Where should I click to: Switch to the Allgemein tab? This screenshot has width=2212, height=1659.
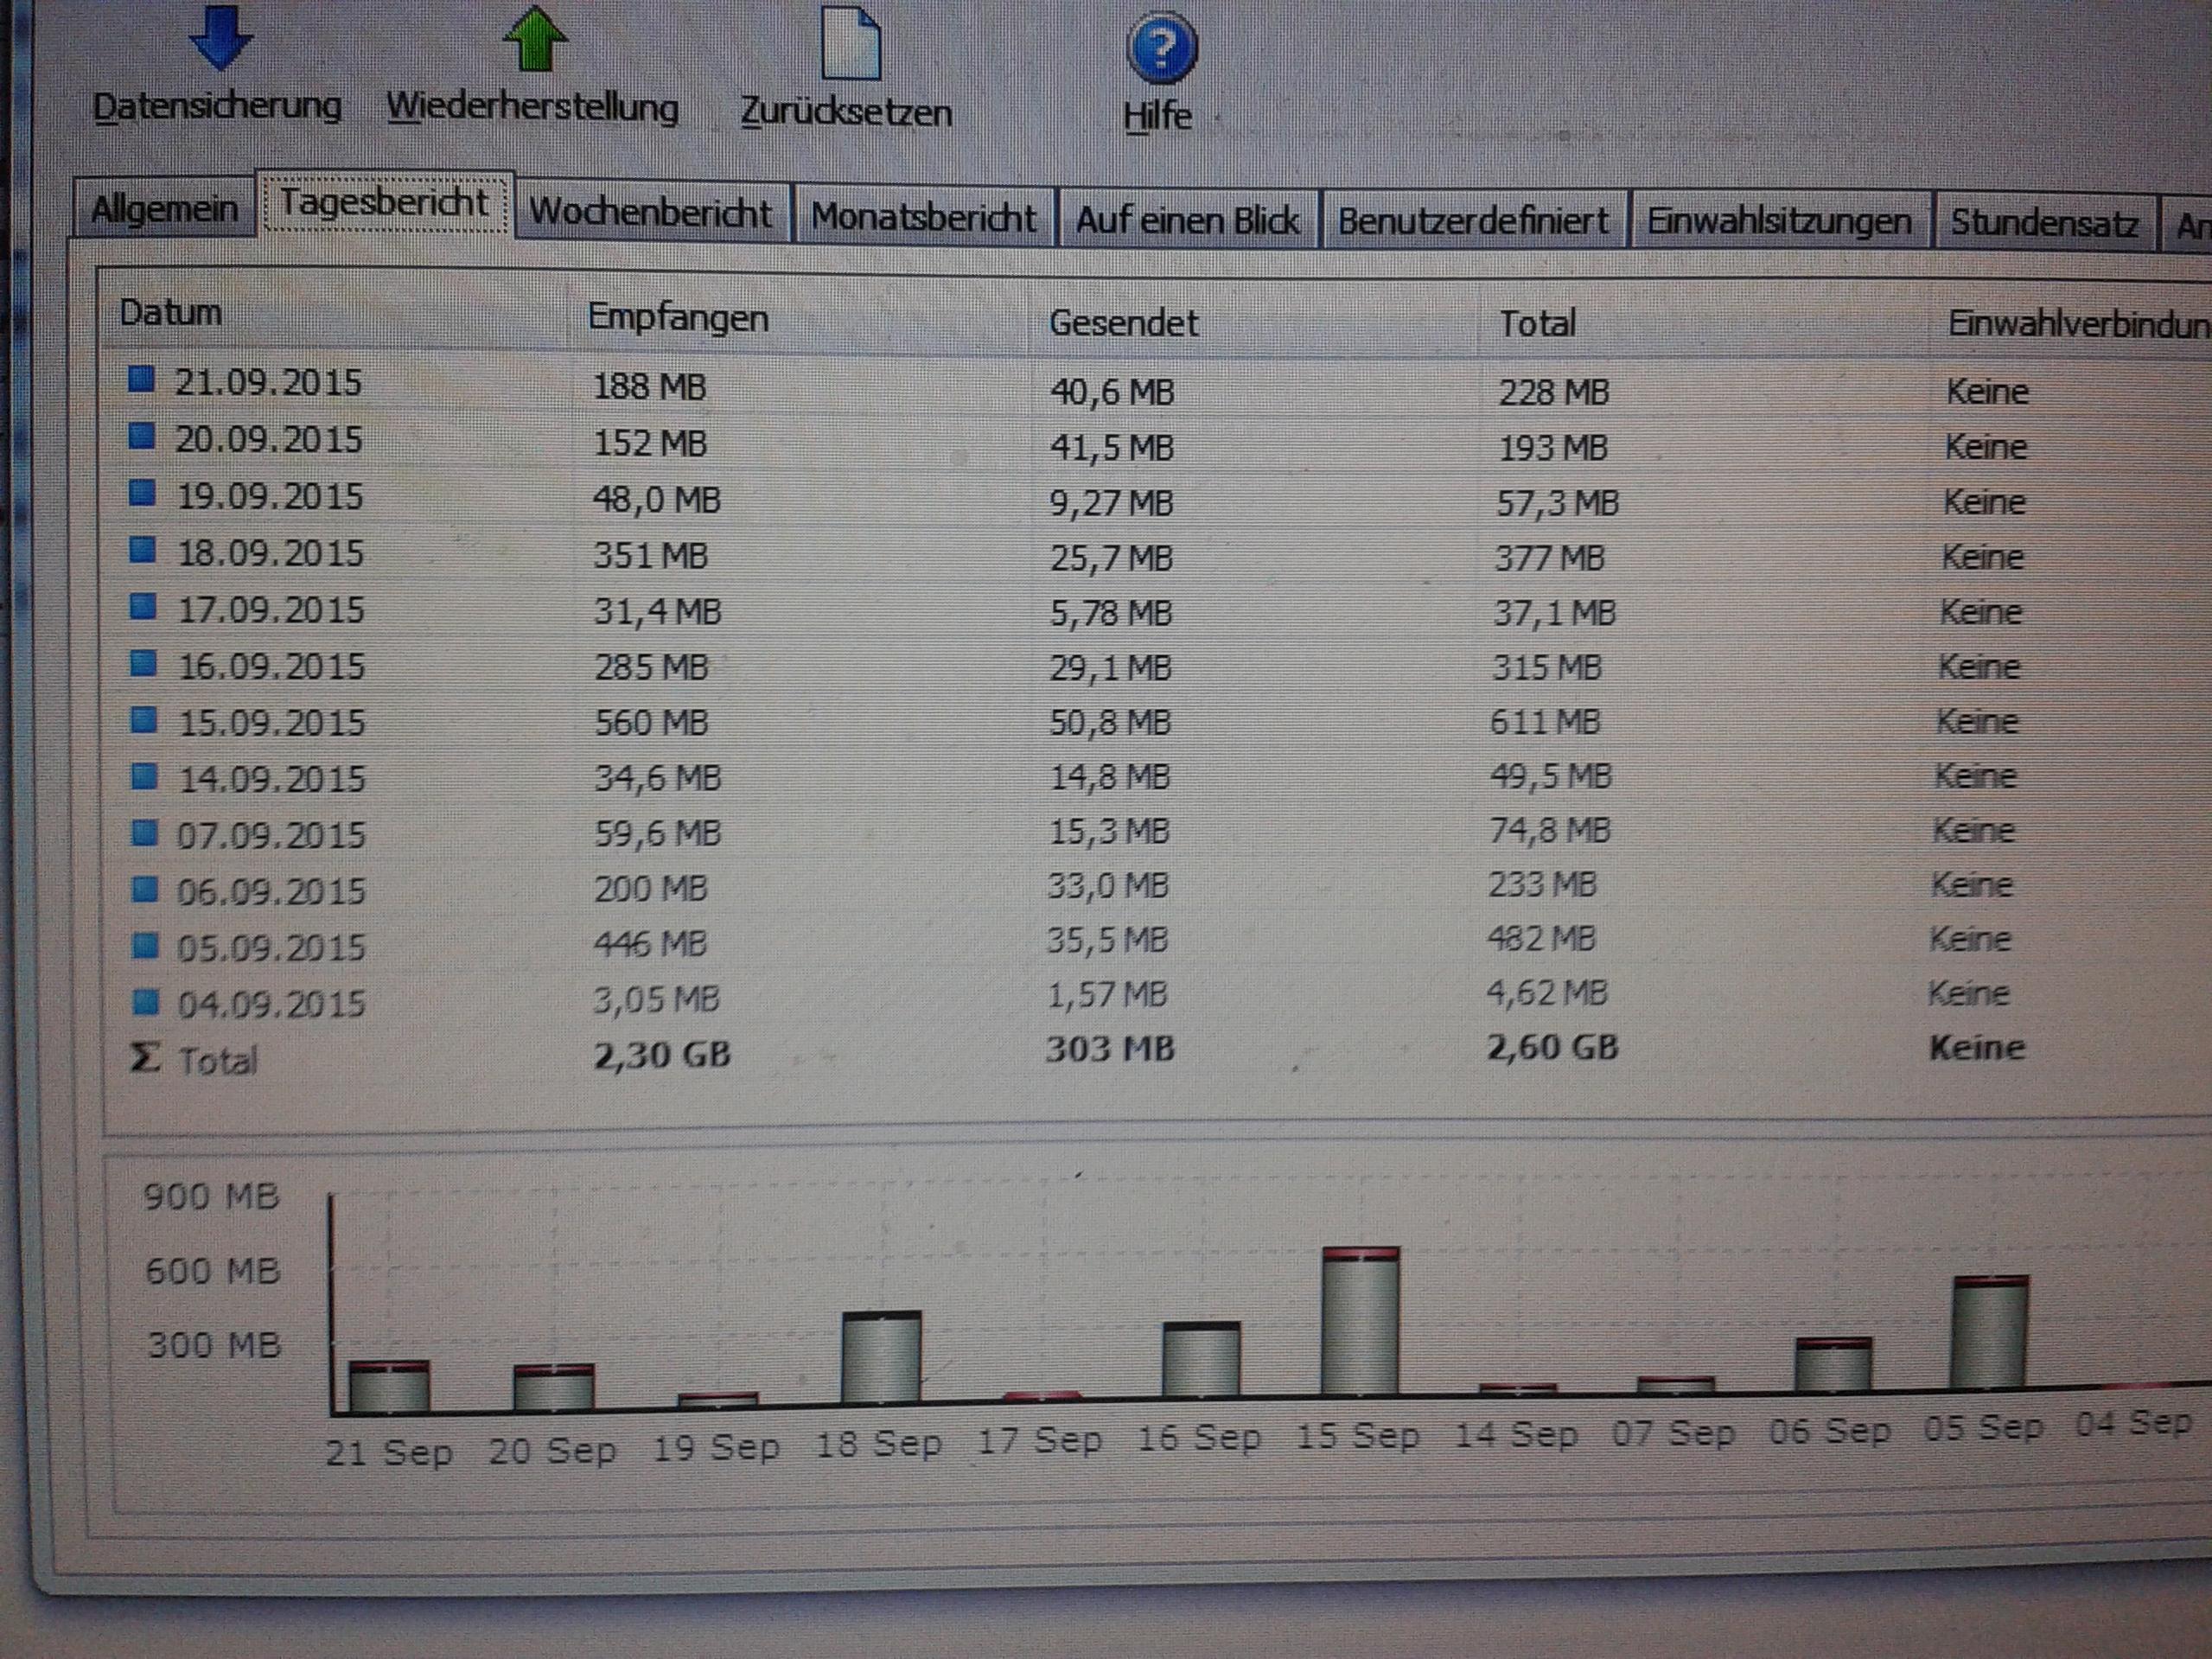tap(164, 211)
